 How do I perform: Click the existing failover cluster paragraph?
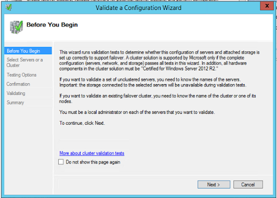click(158, 98)
